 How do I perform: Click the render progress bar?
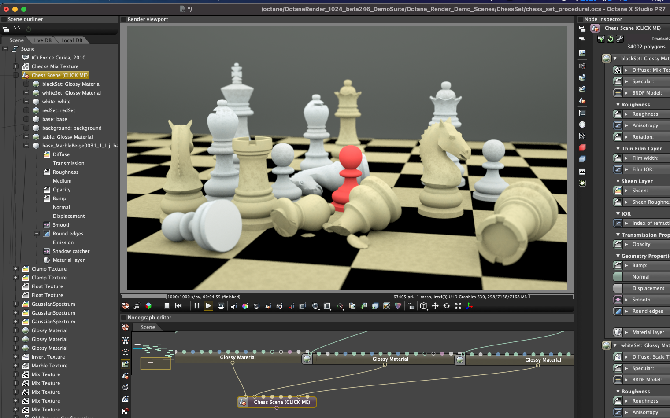(144, 297)
